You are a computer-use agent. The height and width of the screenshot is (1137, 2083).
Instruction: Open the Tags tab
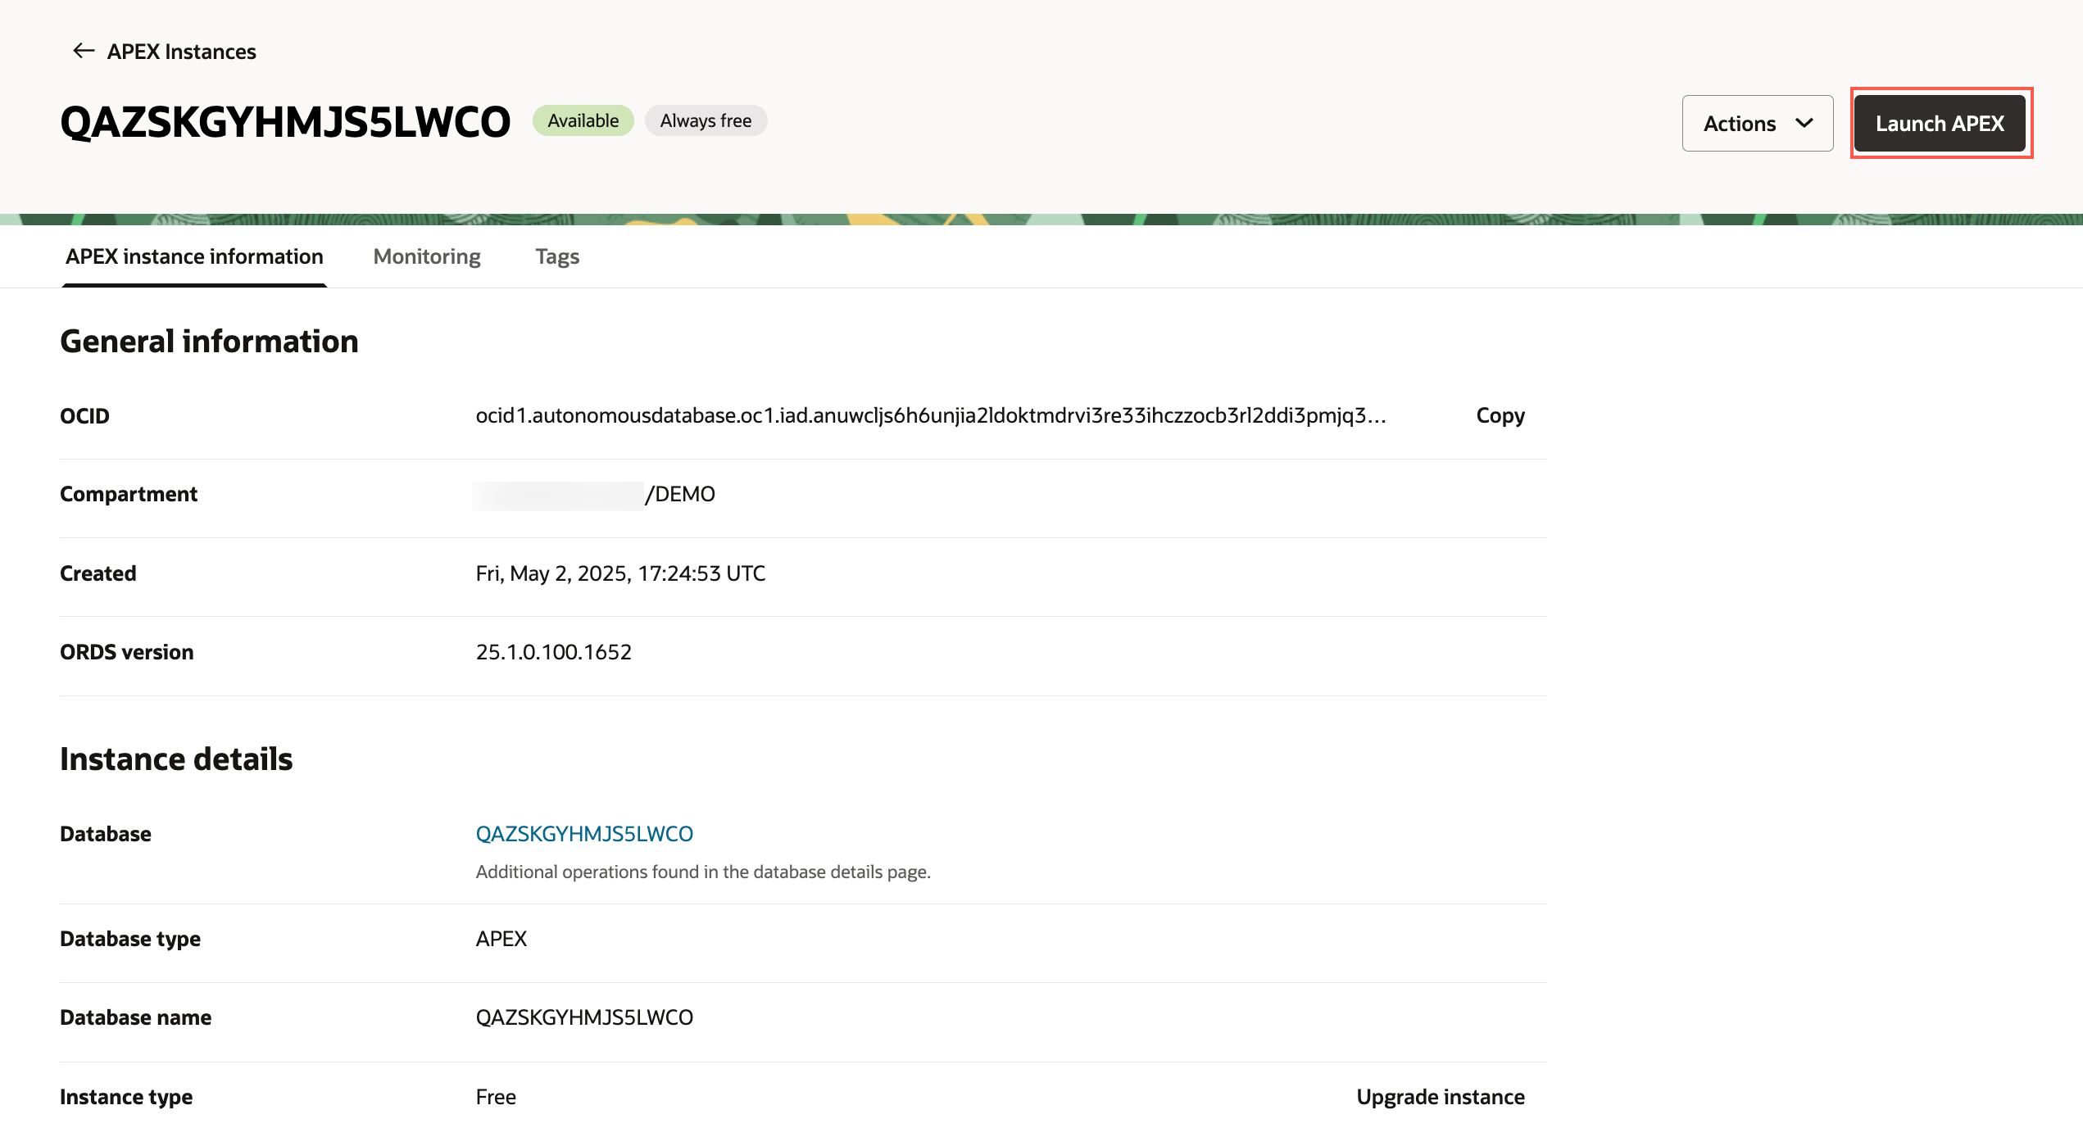[556, 256]
